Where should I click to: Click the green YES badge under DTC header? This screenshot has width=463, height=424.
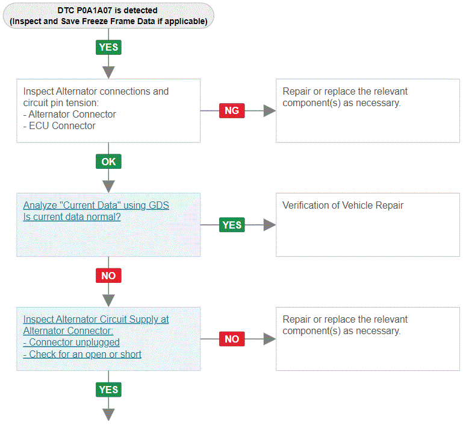point(108,47)
